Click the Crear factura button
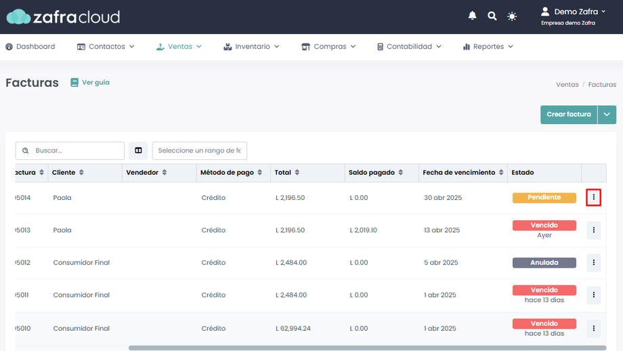The height and width of the screenshot is (351, 623). pos(569,115)
